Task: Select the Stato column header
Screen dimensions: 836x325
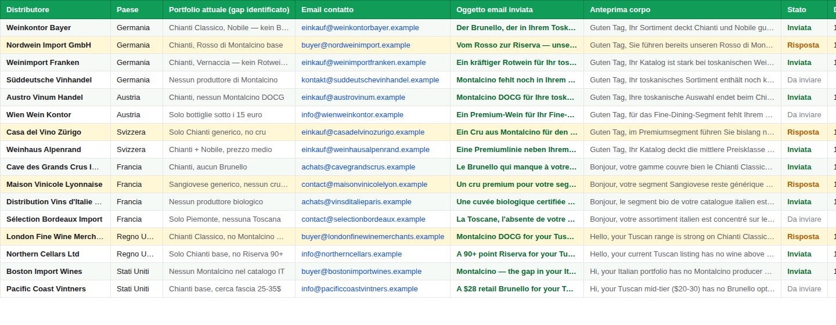Action: pyautogui.click(x=804, y=10)
